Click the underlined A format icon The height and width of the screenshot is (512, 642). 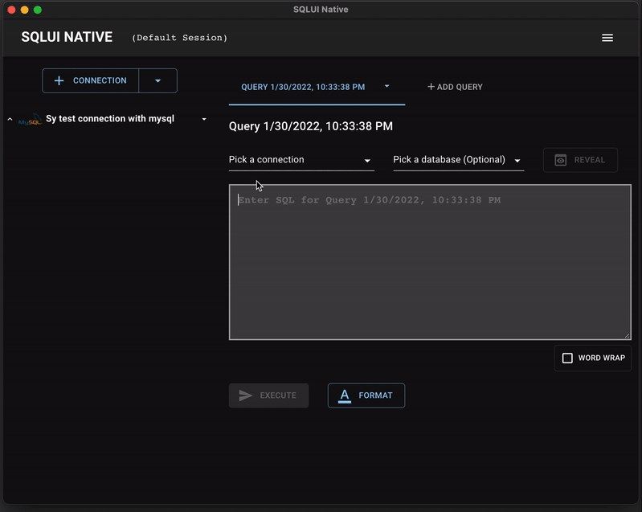click(345, 395)
